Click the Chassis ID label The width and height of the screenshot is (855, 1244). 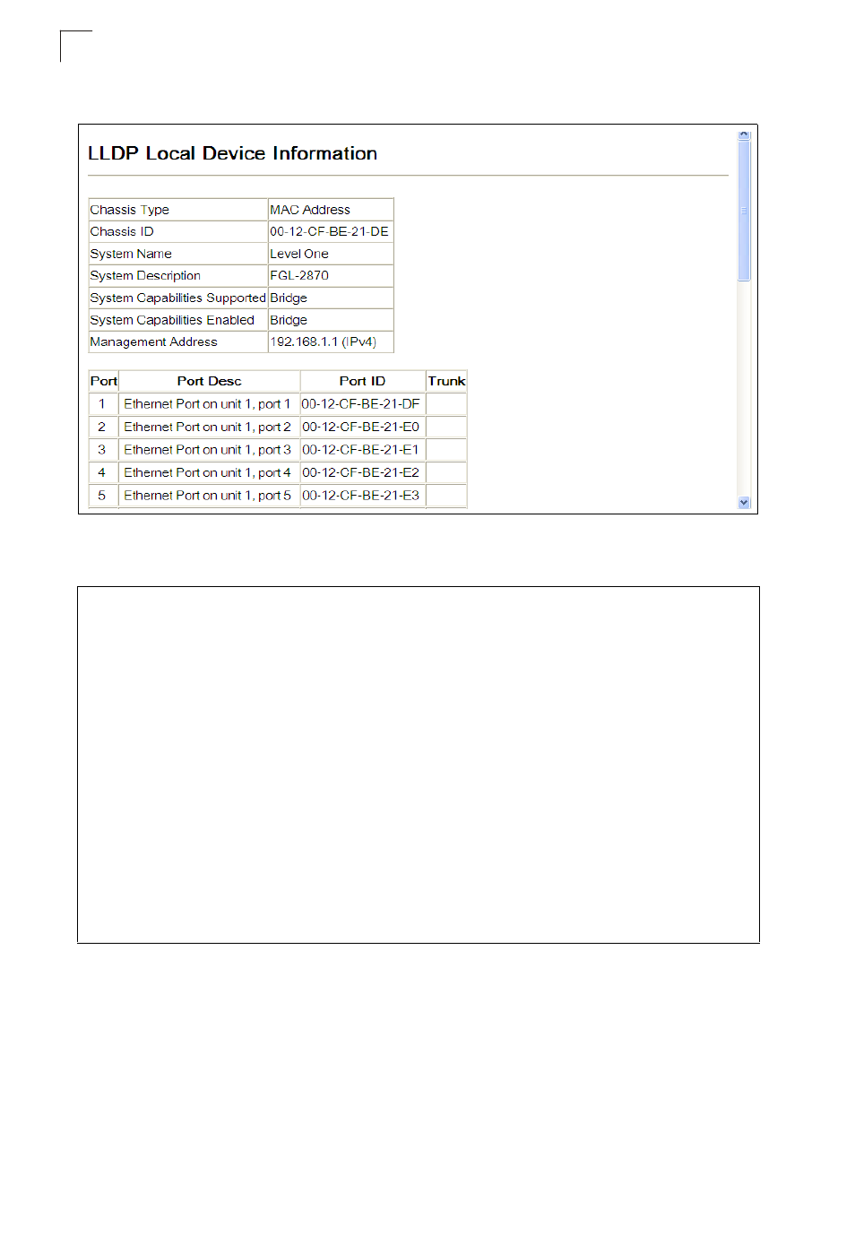[x=122, y=231]
